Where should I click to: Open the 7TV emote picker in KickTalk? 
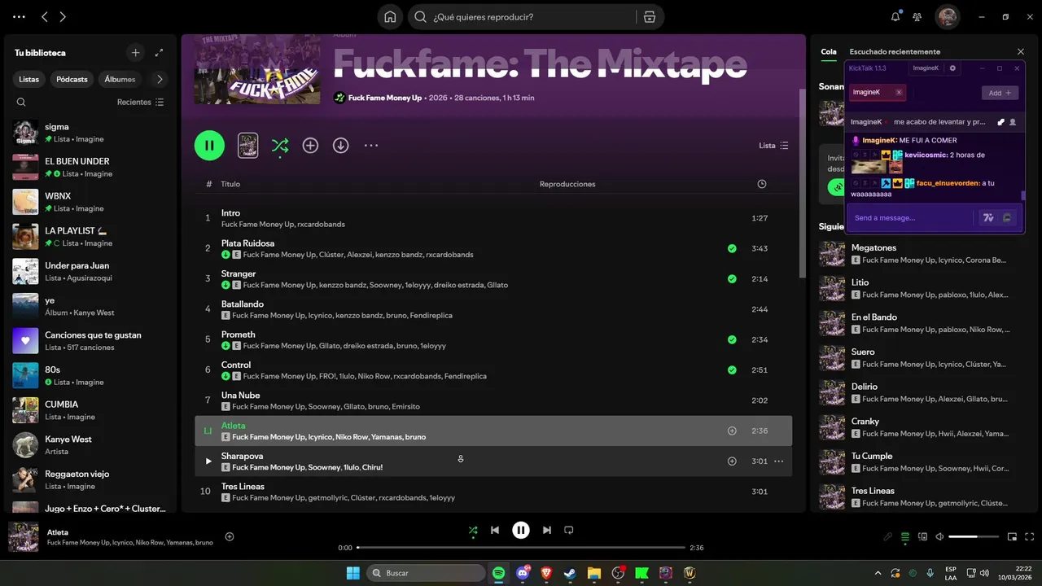pyautogui.click(x=988, y=218)
